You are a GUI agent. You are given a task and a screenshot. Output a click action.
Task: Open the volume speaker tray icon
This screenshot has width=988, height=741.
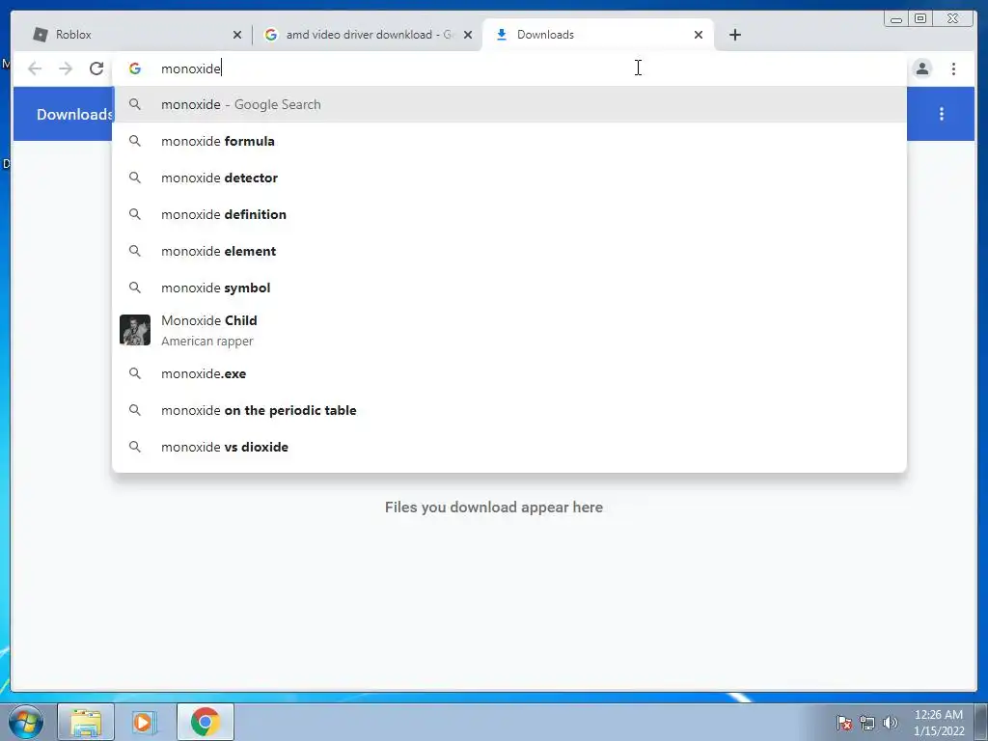(x=890, y=723)
